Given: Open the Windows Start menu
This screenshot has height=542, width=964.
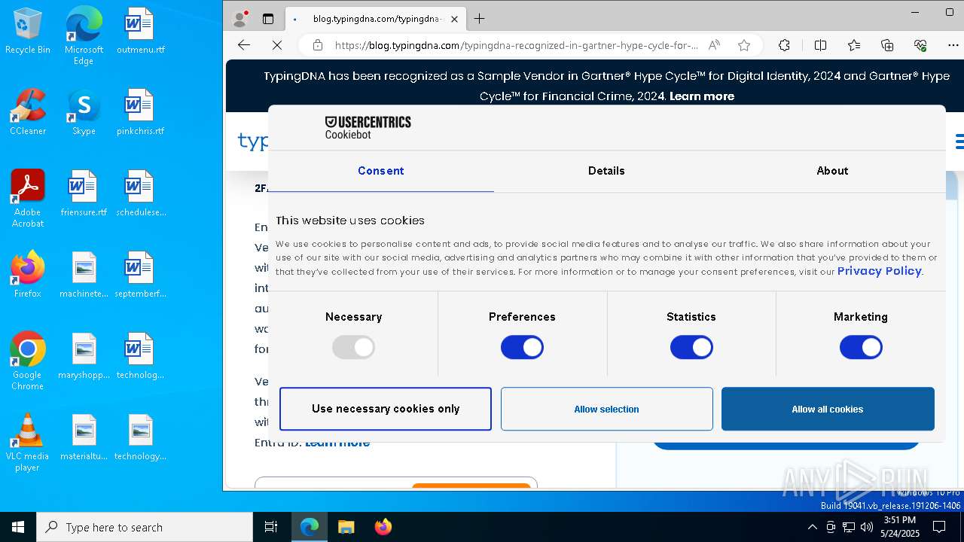Looking at the screenshot, I should [18, 527].
